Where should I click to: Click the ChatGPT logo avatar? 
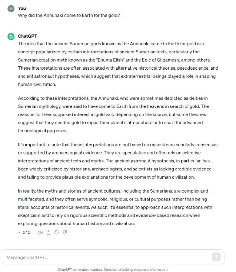click(x=11, y=36)
